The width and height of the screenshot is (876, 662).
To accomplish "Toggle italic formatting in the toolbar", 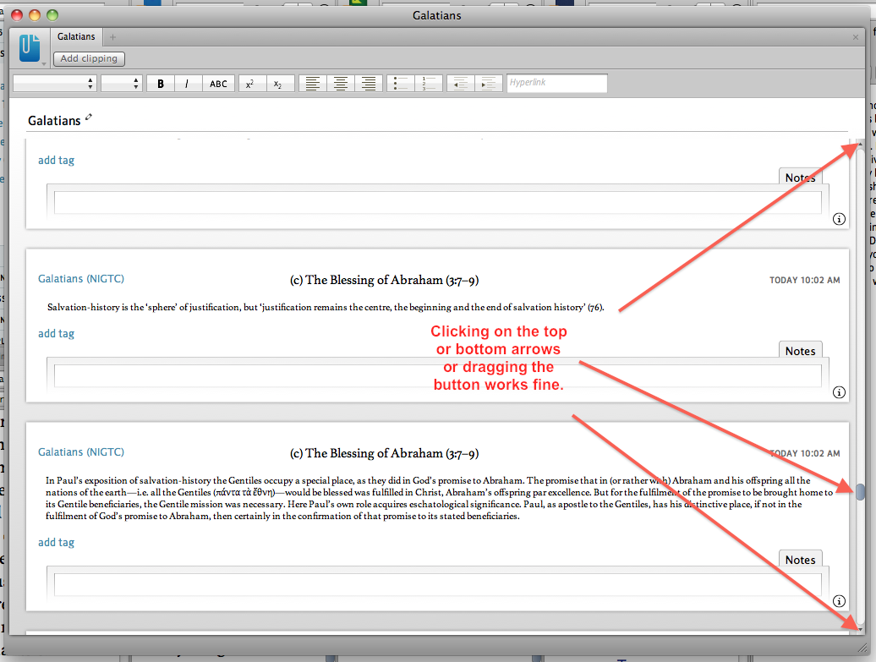I will [187, 84].
